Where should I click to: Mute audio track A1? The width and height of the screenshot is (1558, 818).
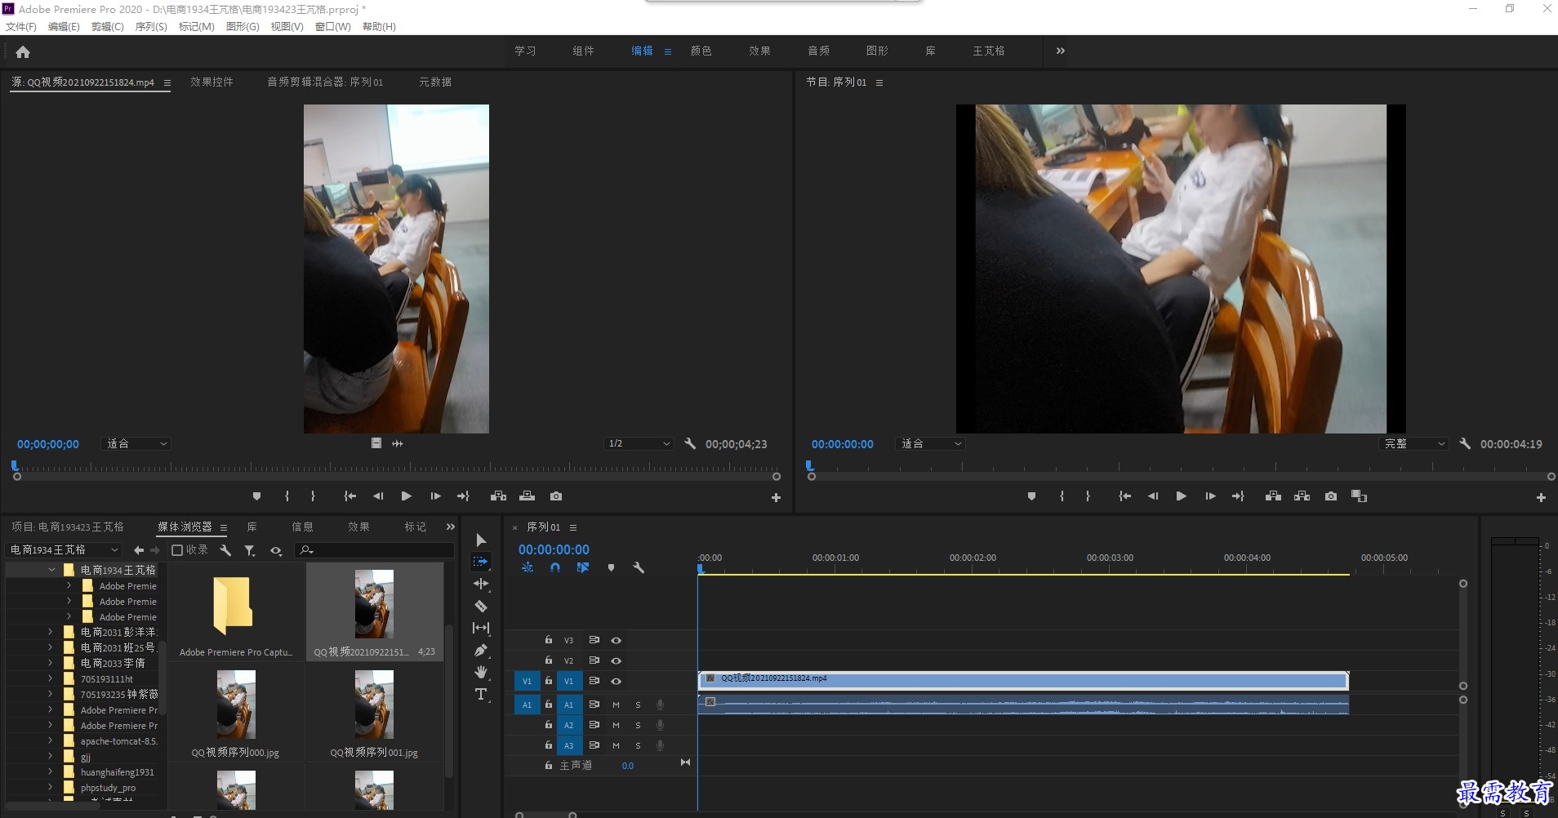tap(616, 705)
